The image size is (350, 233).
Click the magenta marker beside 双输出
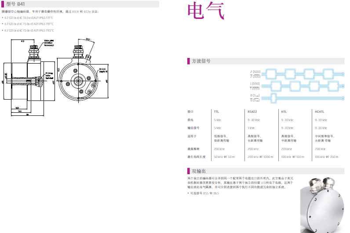click(189, 171)
